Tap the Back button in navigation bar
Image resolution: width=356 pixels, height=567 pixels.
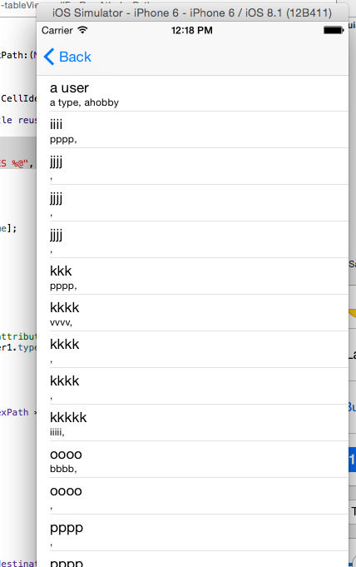[x=67, y=57]
